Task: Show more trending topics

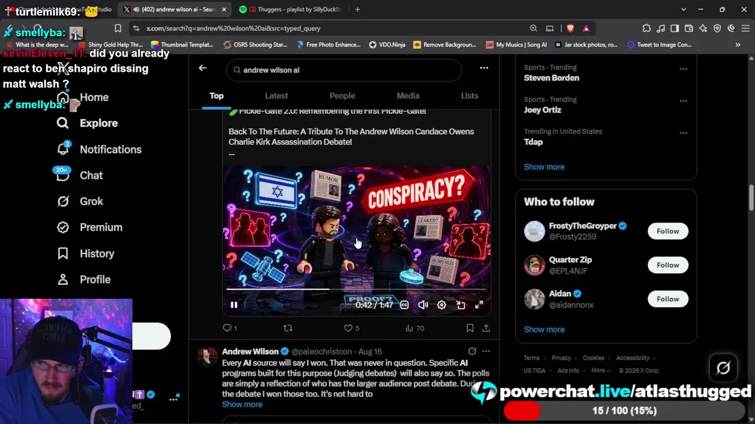Action: click(x=544, y=167)
